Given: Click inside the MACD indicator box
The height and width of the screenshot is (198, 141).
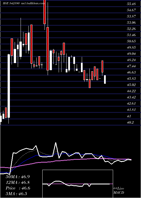Looking at the screenshot, I should point(78,184).
